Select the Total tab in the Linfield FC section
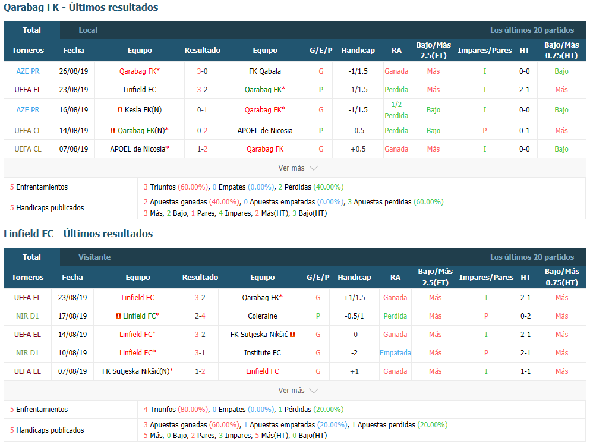This screenshot has width=590, height=444. coord(31,257)
